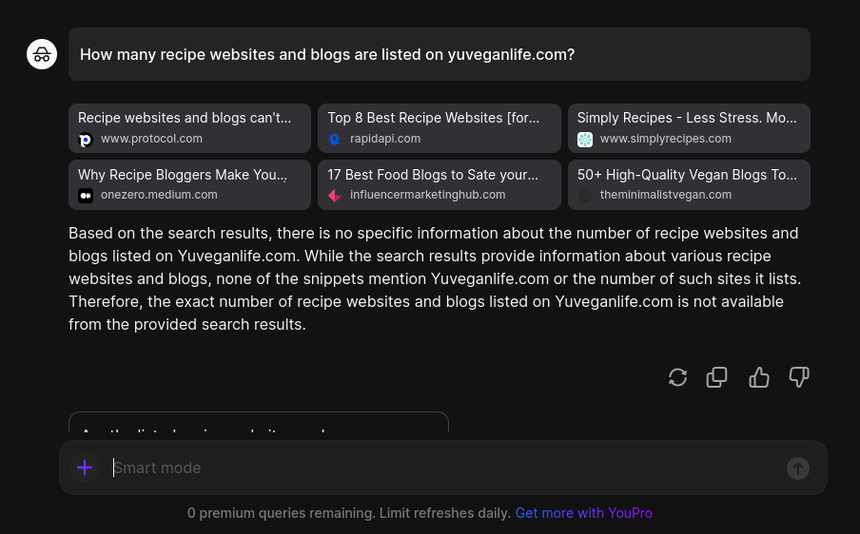Open the onezero.medium.com source card
This screenshot has height=534, width=860.
[x=189, y=184]
